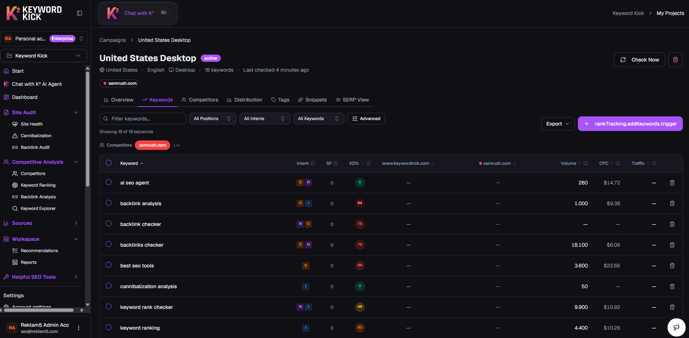Check the 'keyword rank checker' row checkbox
Image resolution: width=689 pixels, height=338 pixels.
click(109, 307)
